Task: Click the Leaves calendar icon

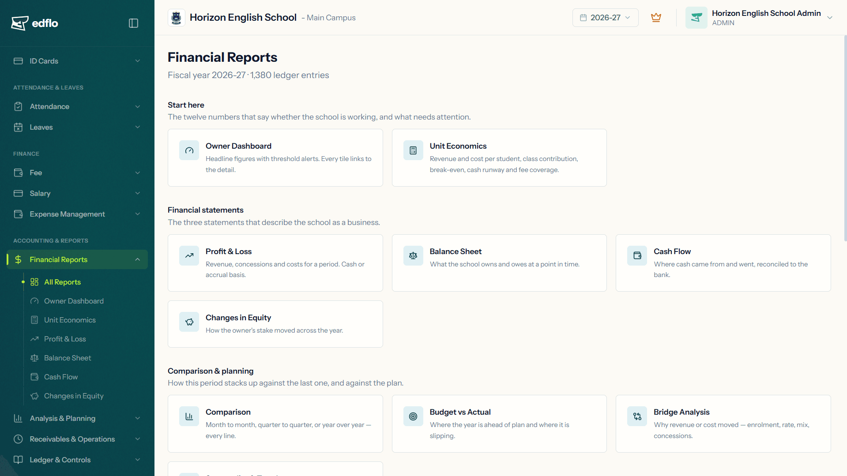Action: tap(18, 127)
